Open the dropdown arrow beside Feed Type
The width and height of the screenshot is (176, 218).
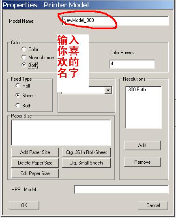[x=108, y=90]
